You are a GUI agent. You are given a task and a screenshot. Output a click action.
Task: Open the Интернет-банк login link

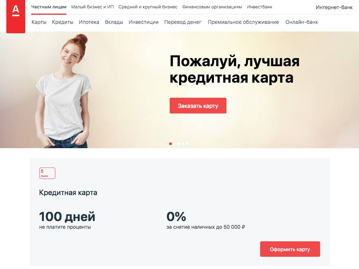click(334, 7)
